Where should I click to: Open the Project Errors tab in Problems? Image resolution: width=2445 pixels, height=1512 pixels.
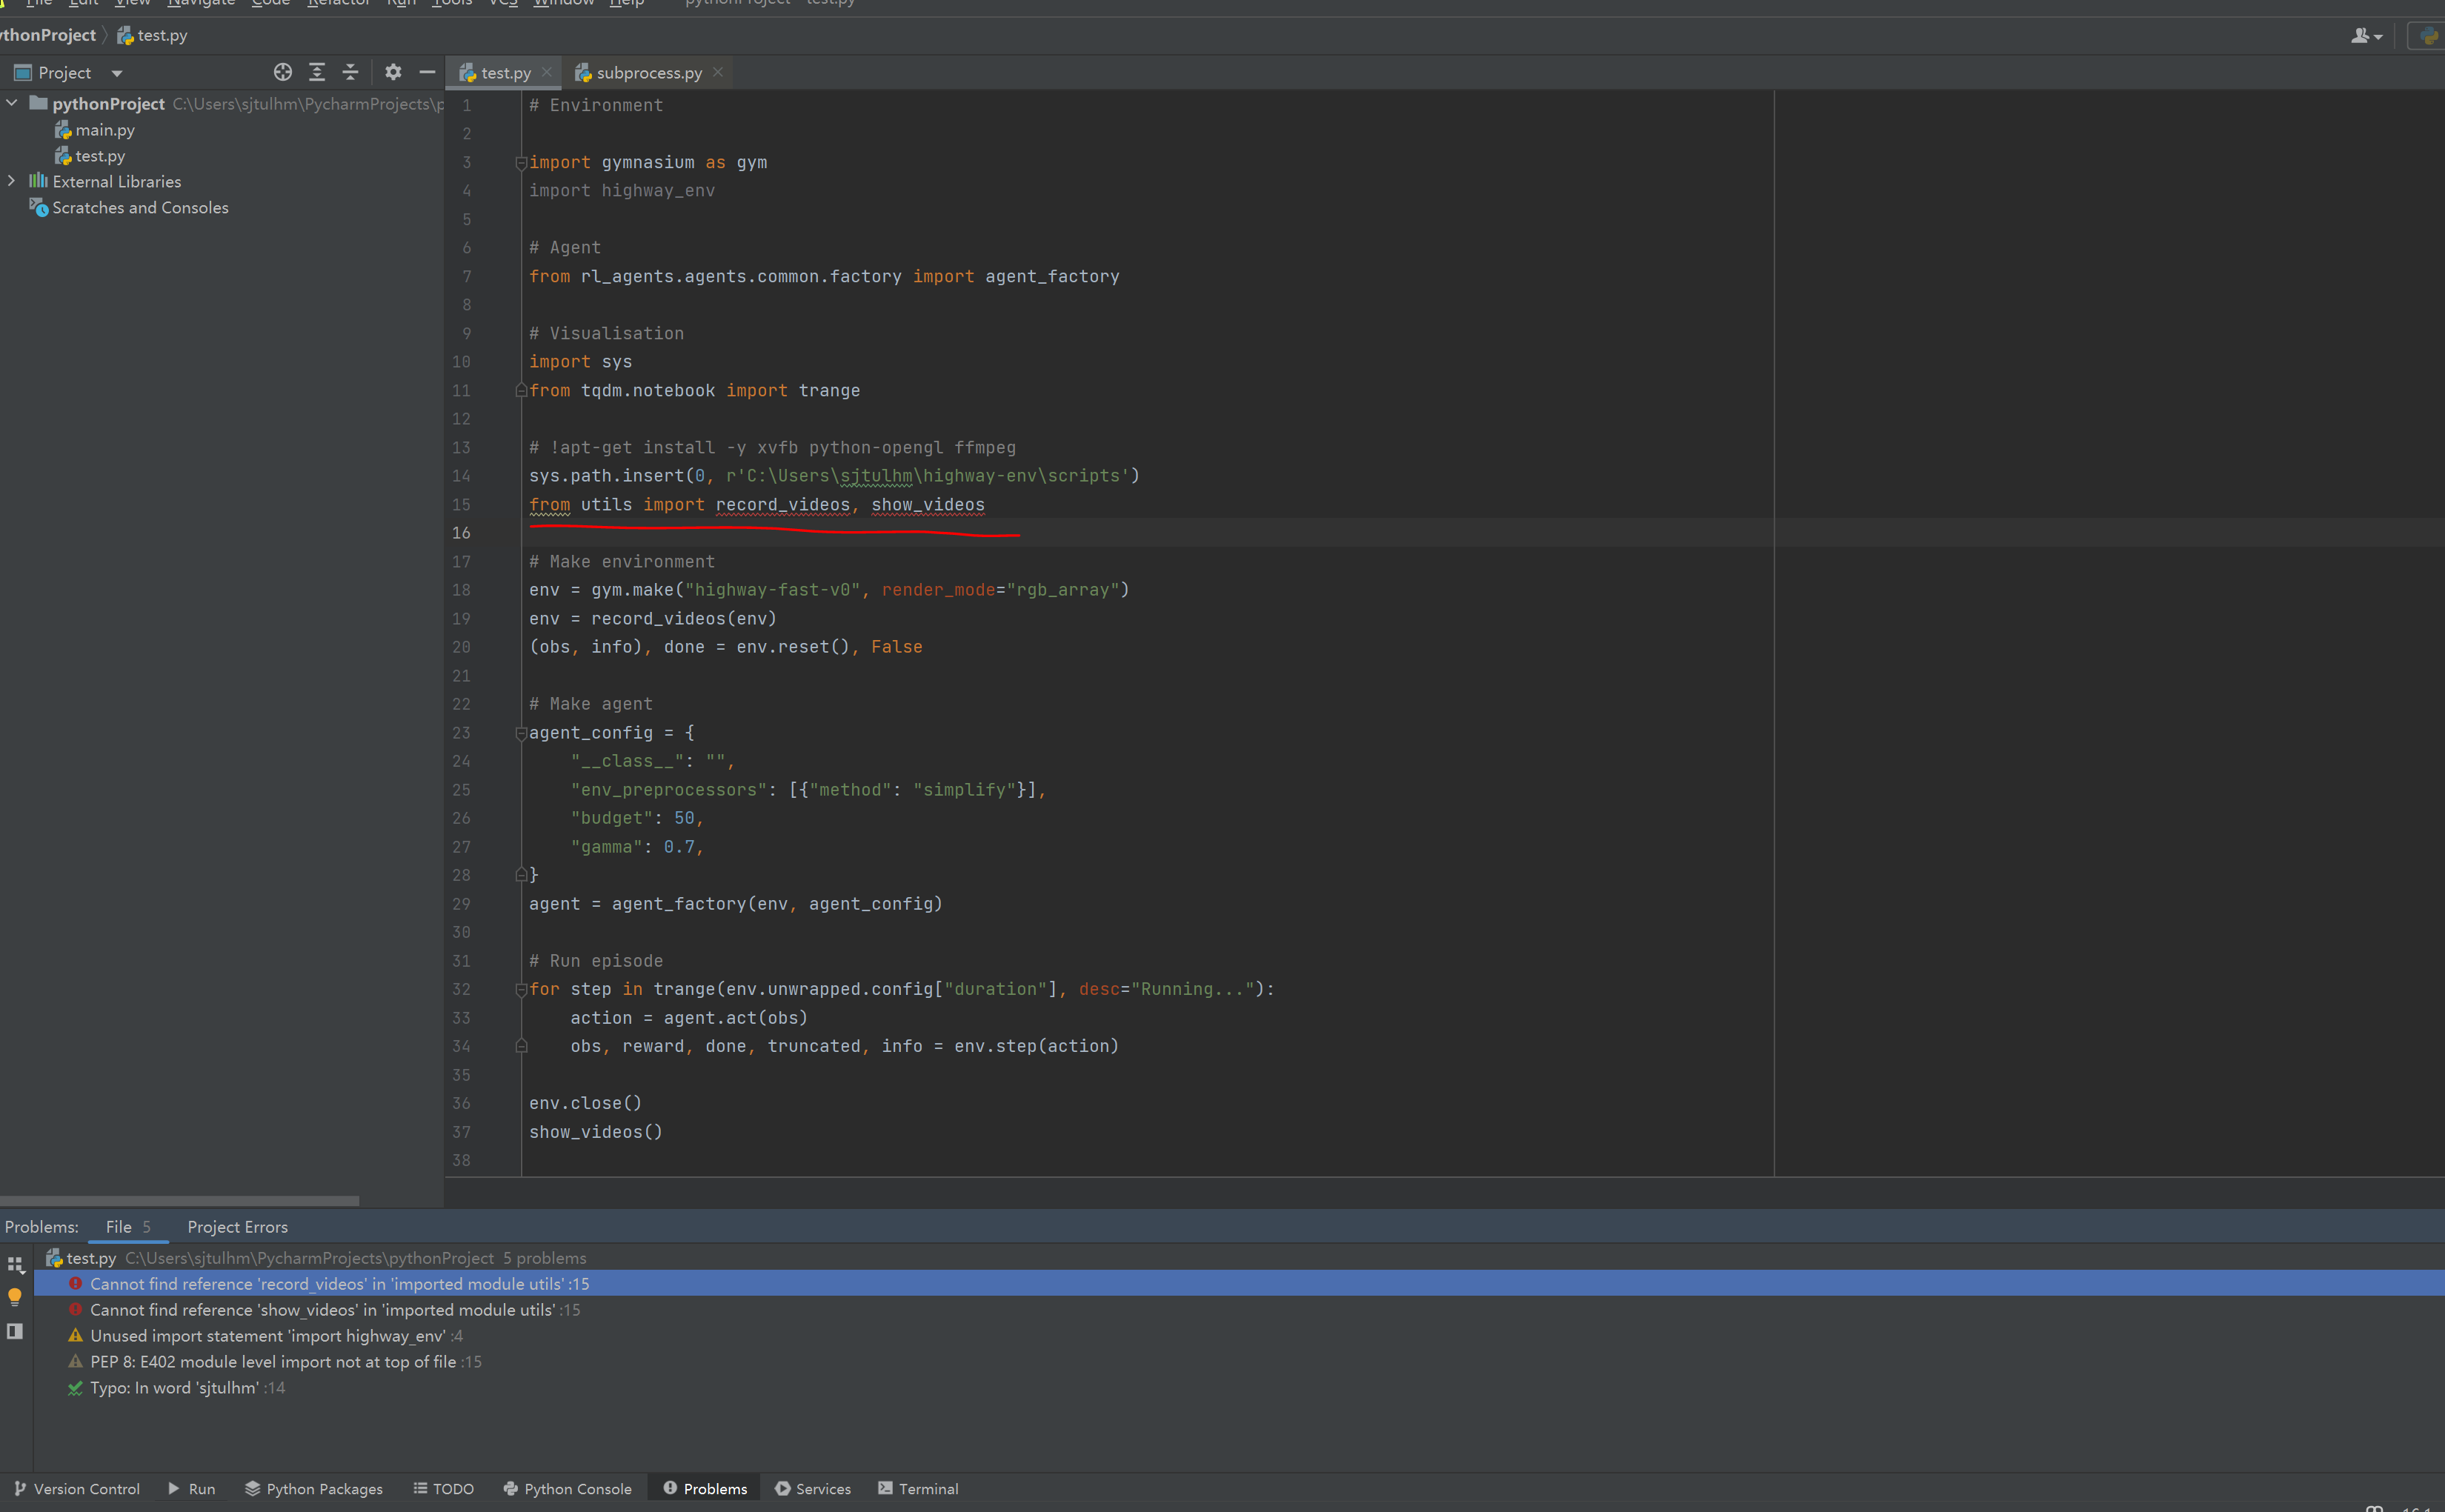pos(236,1226)
